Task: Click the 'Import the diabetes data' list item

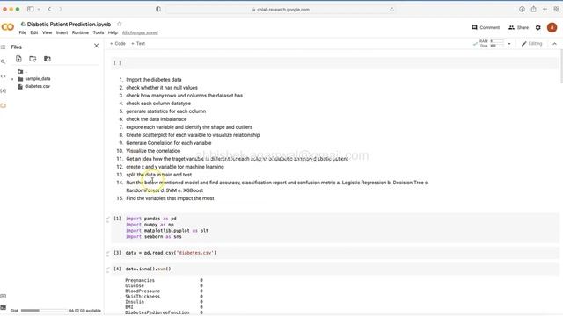Action: tap(154, 80)
